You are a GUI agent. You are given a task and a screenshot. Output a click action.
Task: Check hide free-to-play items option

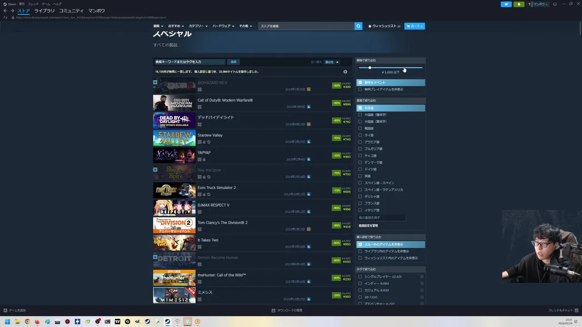tap(360, 89)
